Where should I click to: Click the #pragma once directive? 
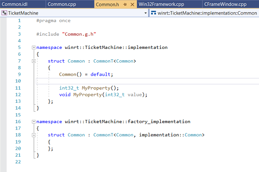(x=53, y=21)
